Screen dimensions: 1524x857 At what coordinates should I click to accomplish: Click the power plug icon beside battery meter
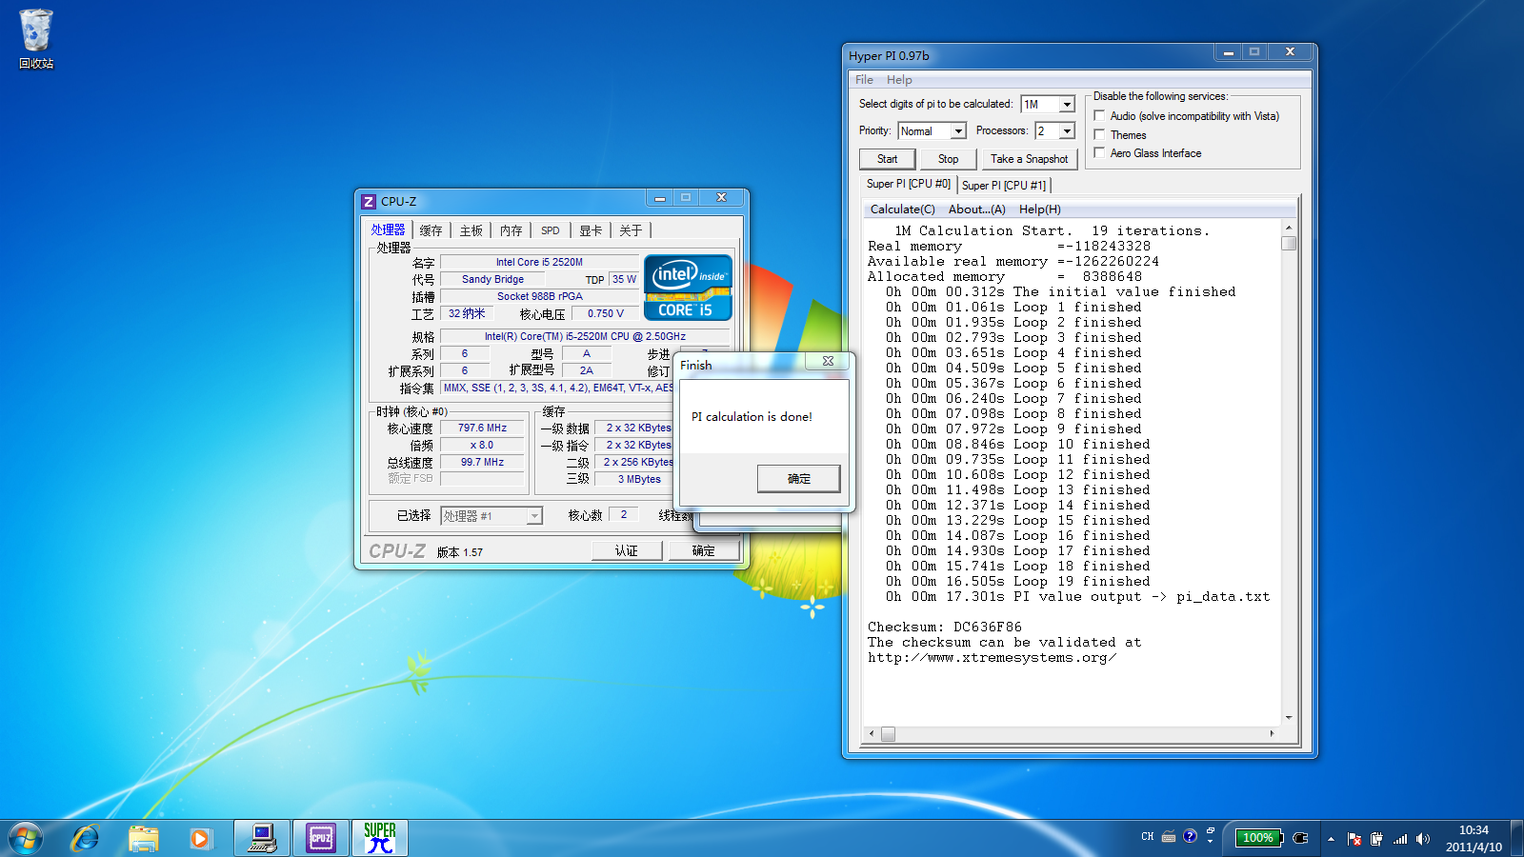click(x=1301, y=838)
